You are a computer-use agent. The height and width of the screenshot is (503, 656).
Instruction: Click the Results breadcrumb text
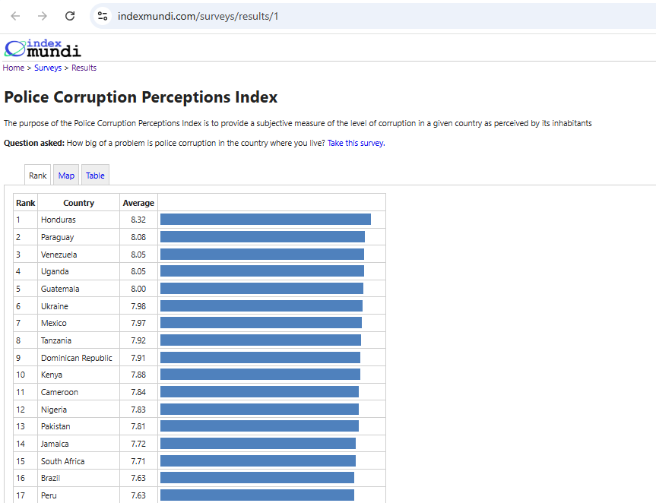84,68
